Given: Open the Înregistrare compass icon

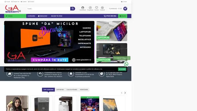Looking at the screenshot, I should tap(90, 8).
